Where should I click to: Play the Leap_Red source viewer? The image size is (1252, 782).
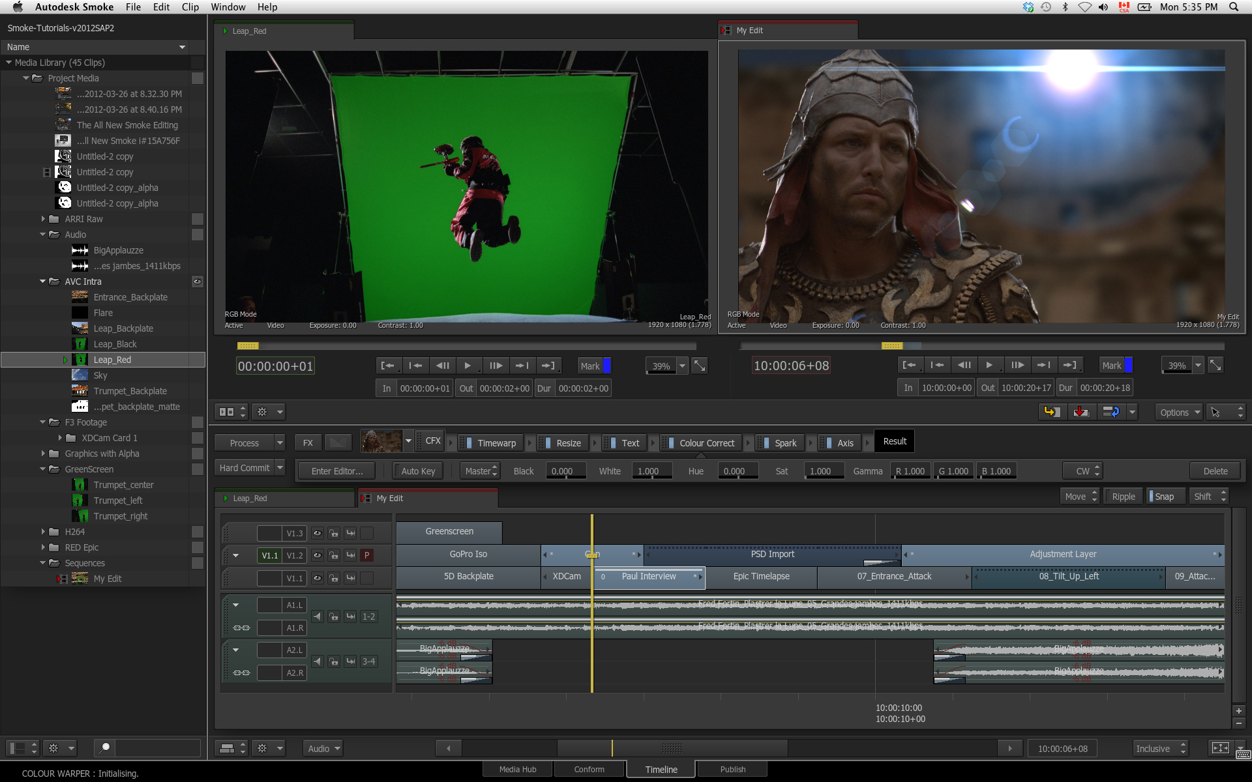click(468, 366)
